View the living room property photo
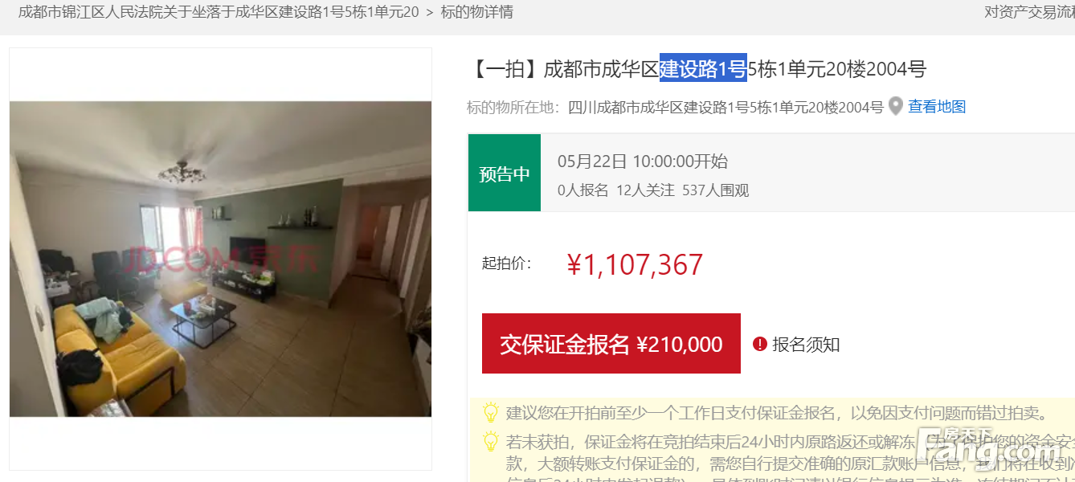The height and width of the screenshot is (482, 1075). [x=220, y=259]
